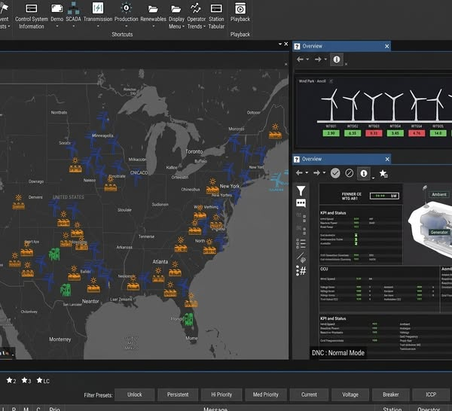
Task: Click the green 2.90 value under WTG01
Action: tap(331, 133)
